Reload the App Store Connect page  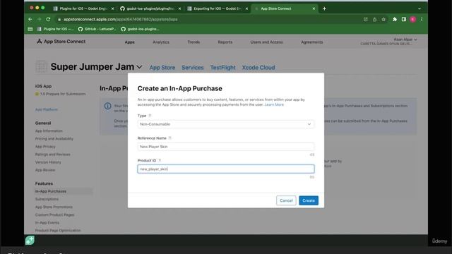[x=48, y=19]
